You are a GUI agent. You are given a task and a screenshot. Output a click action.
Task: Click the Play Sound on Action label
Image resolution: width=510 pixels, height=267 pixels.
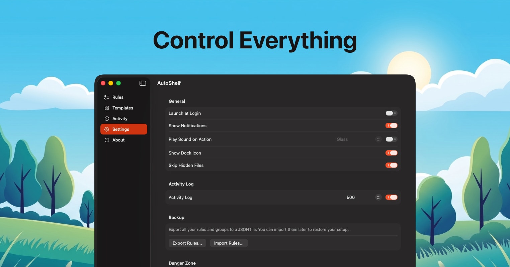click(x=190, y=139)
